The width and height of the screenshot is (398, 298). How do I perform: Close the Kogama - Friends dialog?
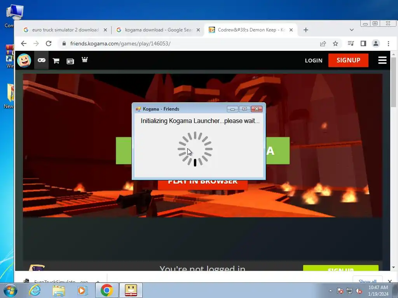[x=257, y=109]
